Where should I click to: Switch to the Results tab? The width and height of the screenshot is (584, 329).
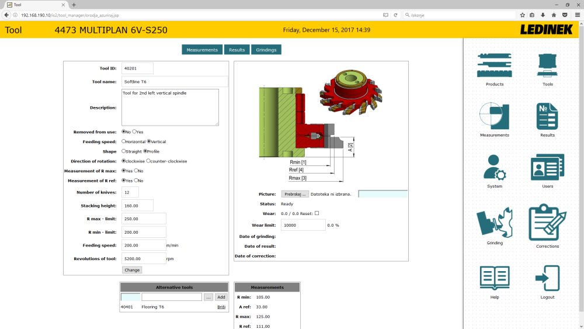[x=237, y=50]
